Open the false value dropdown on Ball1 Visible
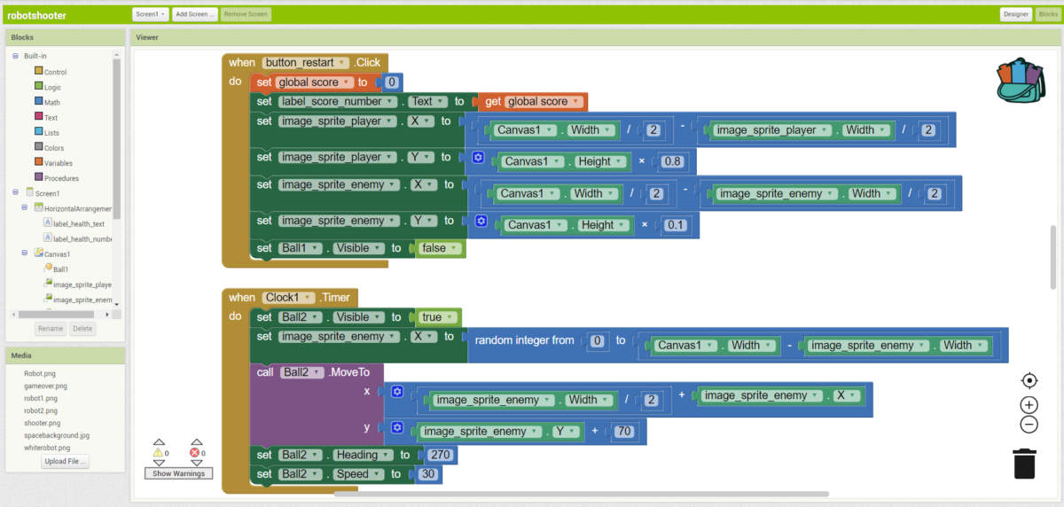The image size is (1064, 507). [x=441, y=249]
